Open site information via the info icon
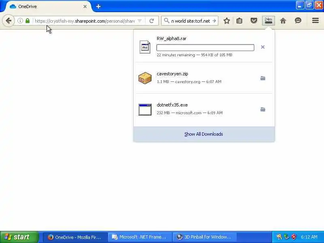 click(20, 21)
